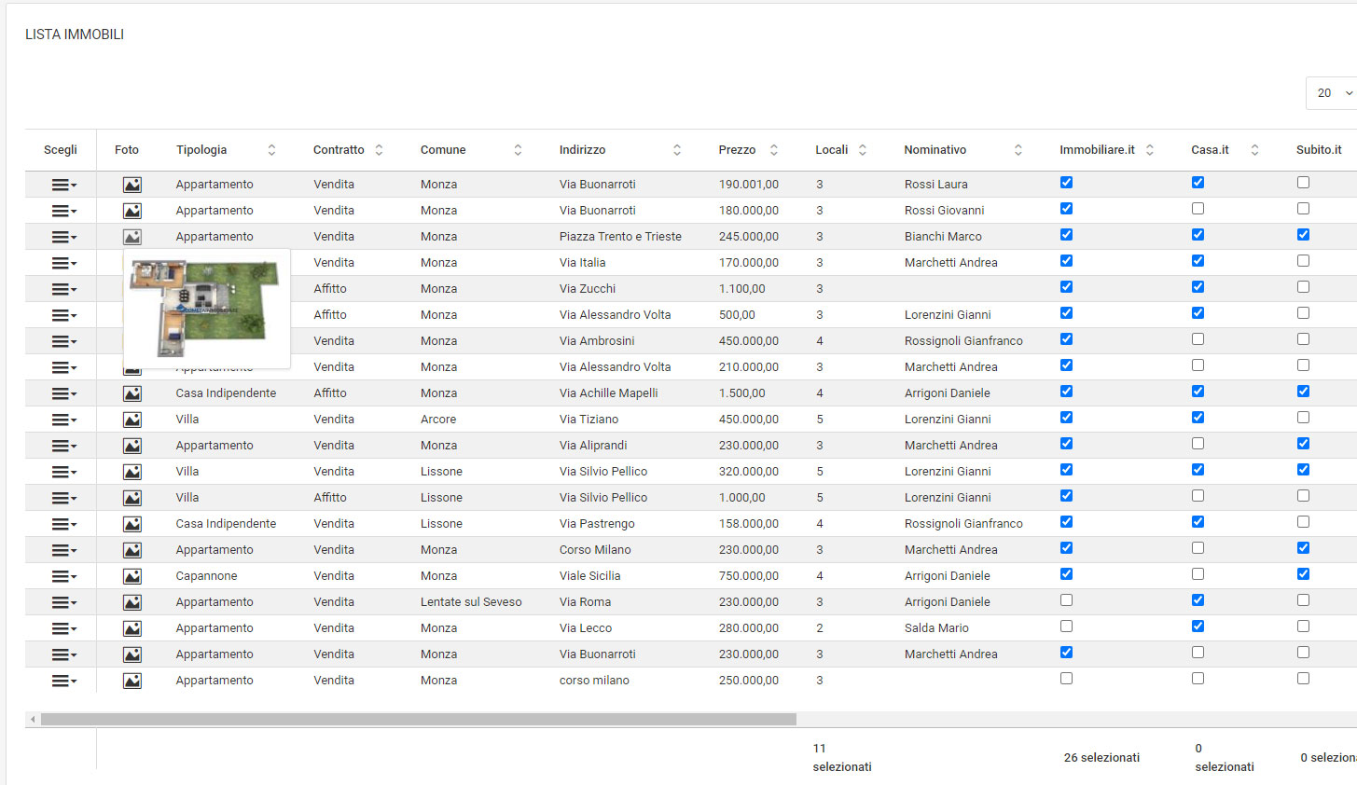This screenshot has height=785, width=1357.
Task: Click the horizontal scrollbar thumb
Action: (x=418, y=719)
